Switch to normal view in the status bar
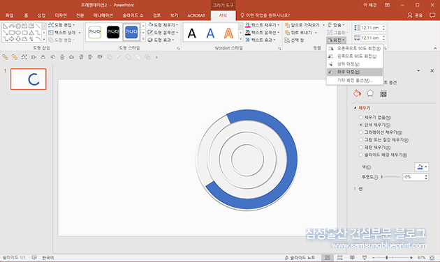The width and height of the screenshot is (440, 262). [327, 258]
